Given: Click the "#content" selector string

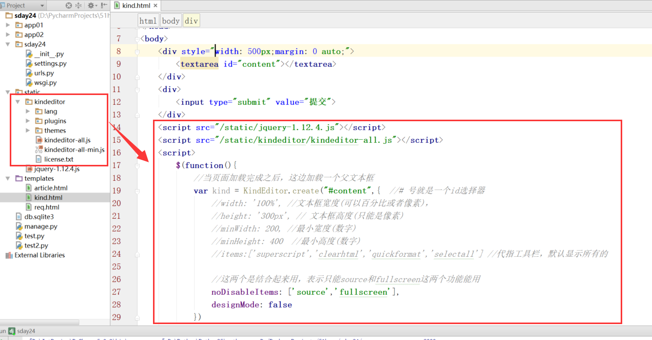Looking at the screenshot, I should 347,191.
